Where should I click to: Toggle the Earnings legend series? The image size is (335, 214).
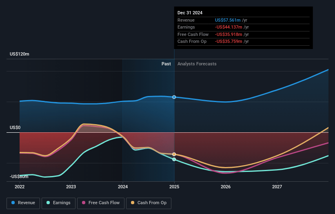click(58, 203)
